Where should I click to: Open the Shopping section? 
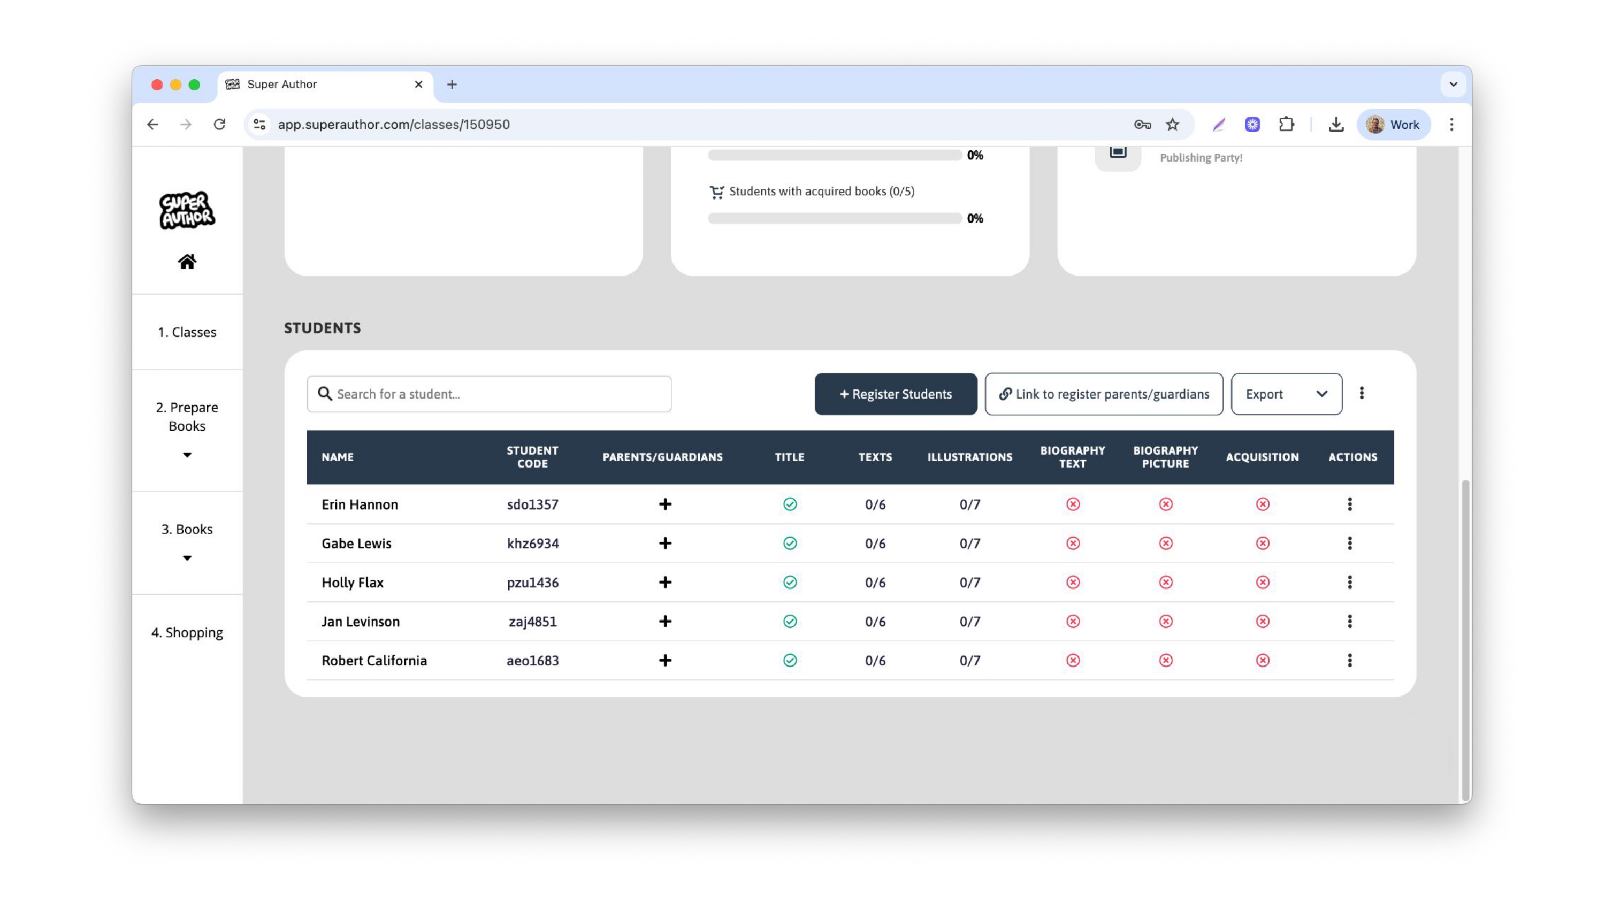pos(187,632)
